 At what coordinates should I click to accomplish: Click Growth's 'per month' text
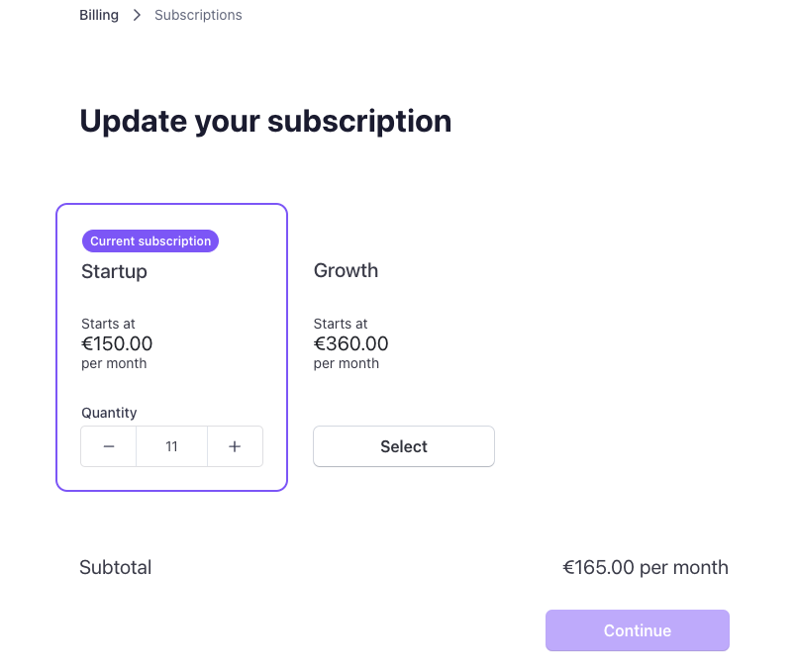pos(346,363)
